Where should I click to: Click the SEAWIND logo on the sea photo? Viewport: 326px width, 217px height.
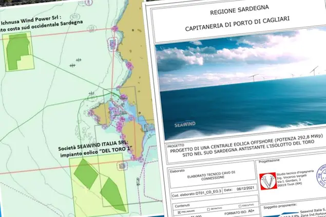click(x=185, y=124)
